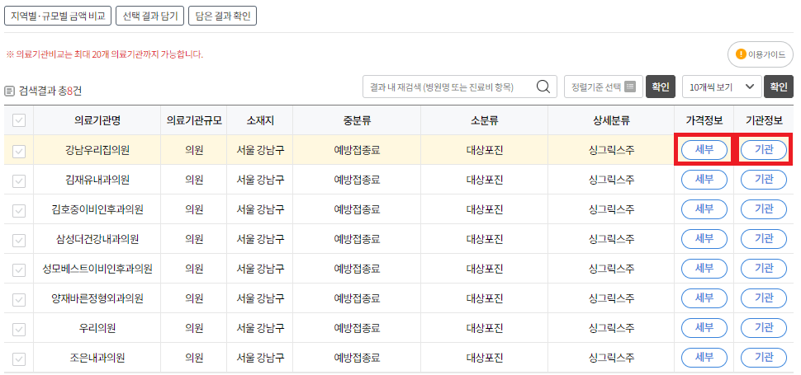Viewport: 801px width, 375px height.
Task: Click 지역별·규모별 금액 비교 button
Action: coord(57,16)
